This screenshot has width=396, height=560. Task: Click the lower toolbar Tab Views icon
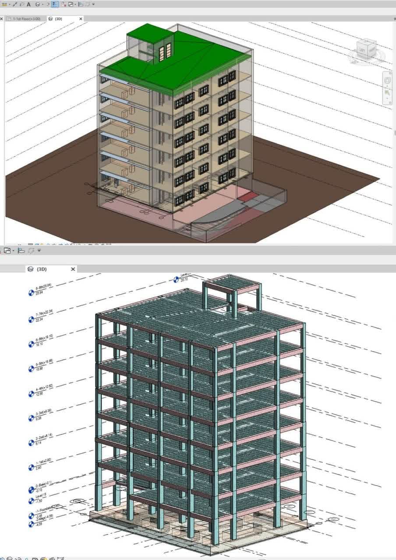coord(21,251)
